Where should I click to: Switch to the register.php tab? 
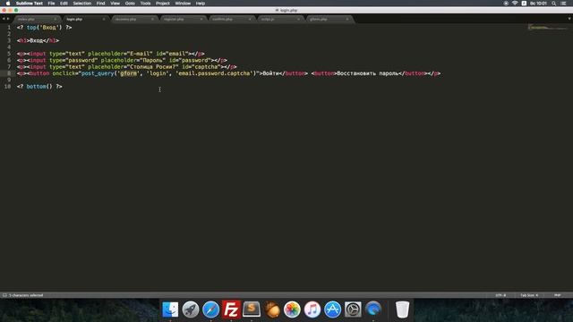182,19
